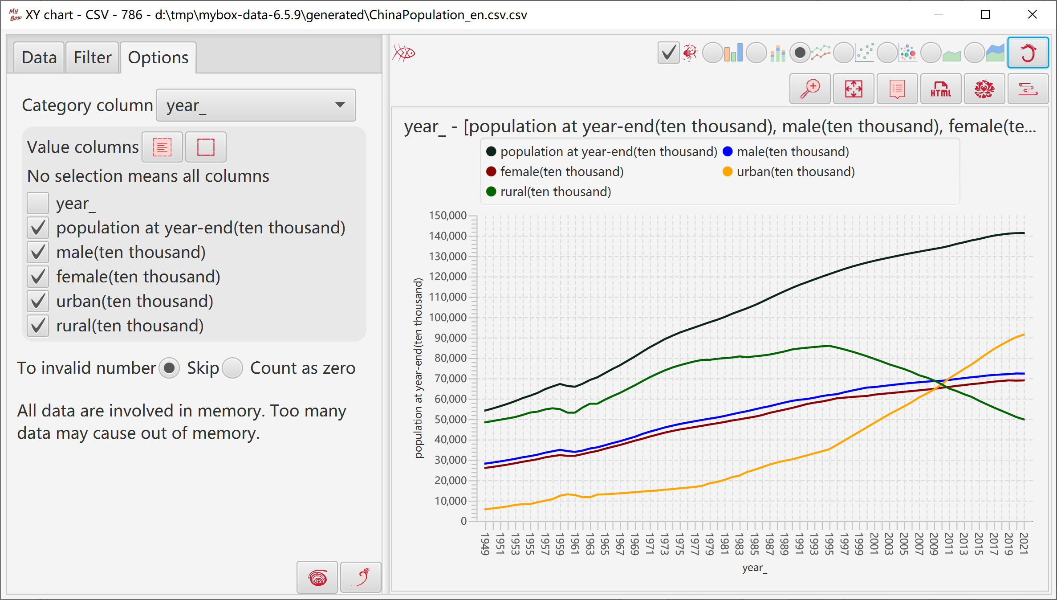The image size is (1057, 600).
Task: Uncheck the male(ten thousand) column
Action: tap(38, 252)
